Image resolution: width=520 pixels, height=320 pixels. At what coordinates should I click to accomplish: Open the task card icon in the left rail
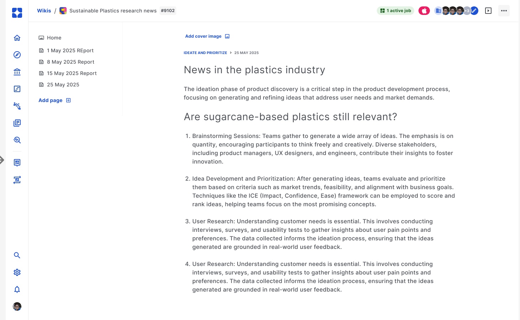(17, 89)
